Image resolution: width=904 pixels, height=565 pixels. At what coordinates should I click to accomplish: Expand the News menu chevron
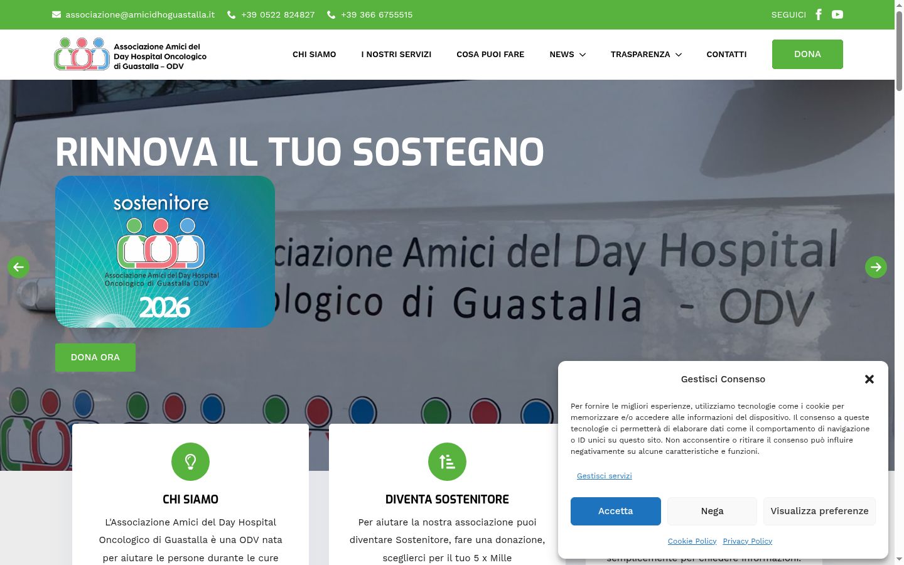[583, 55]
